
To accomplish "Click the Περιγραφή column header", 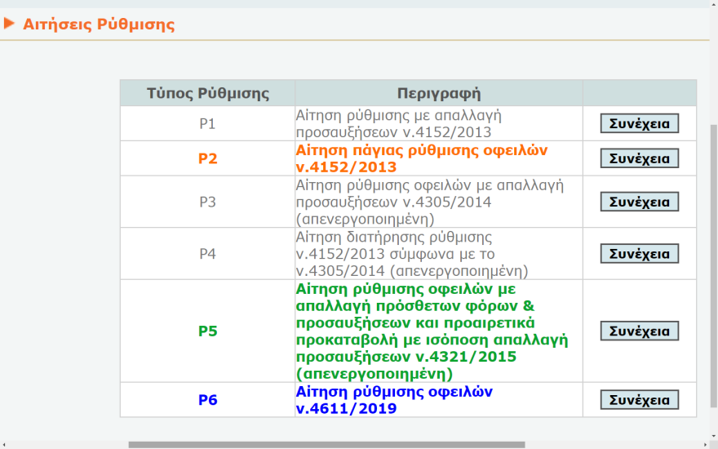I will [439, 93].
